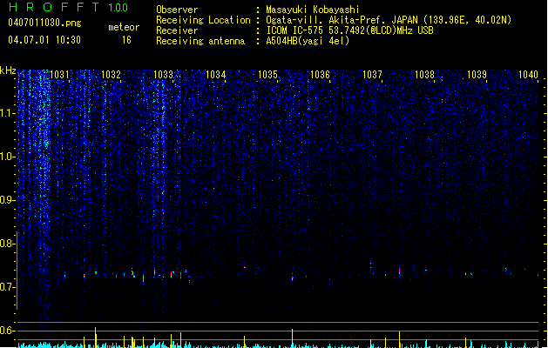The height and width of the screenshot is (348, 548).
Task: Click antenna value A504HB(yagi 4el)
Action: 308,41
